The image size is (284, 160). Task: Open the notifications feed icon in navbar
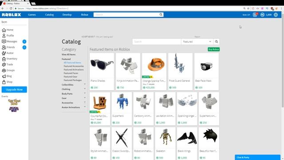click(x=255, y=15)
